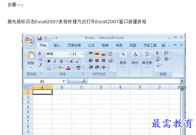Increase font size with large A
196x135 pixels.
coord(71,61)
